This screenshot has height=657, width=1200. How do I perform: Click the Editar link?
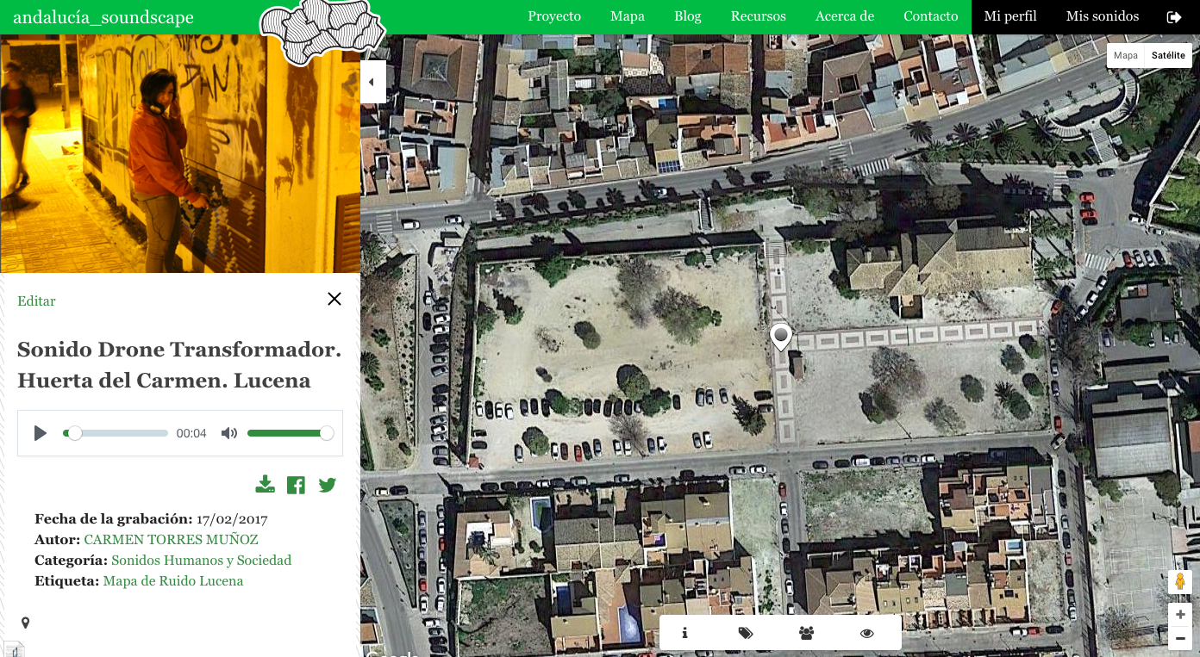point(36,301)
